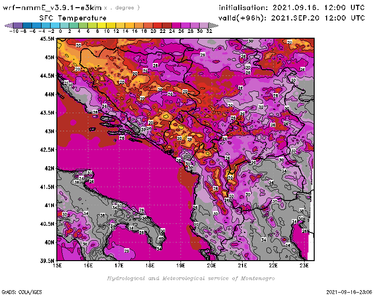Click the orange legend swatch between 14 and 16
The image size is (382, 295).
pyautogui.click(x=129, y=25)
